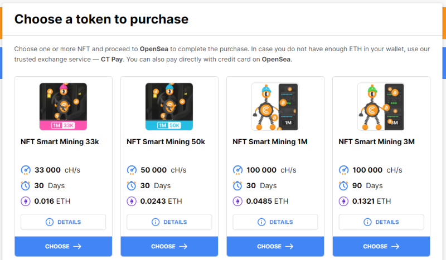Click the gauge icon on the 1M card
Viewport: 446px width, 260px height.
(237, 170)
